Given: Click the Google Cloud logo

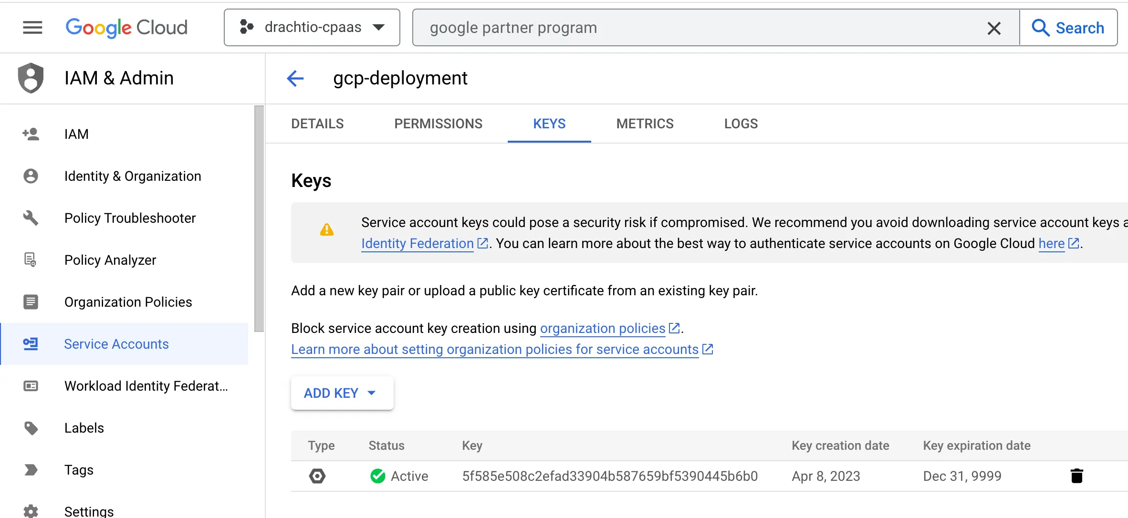Looking at the screenshot, I should point(126,28).
